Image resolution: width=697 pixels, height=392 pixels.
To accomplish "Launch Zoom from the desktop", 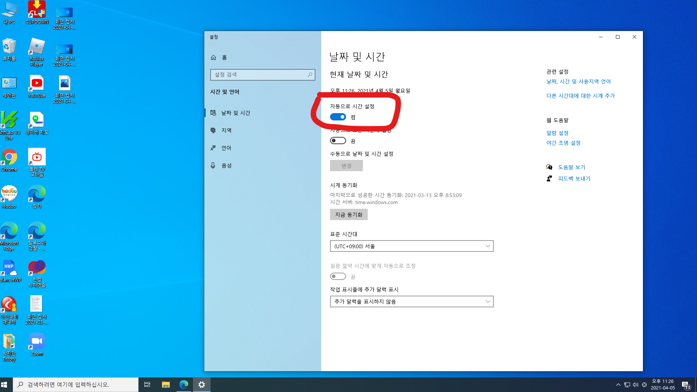I will pos(37,345).
